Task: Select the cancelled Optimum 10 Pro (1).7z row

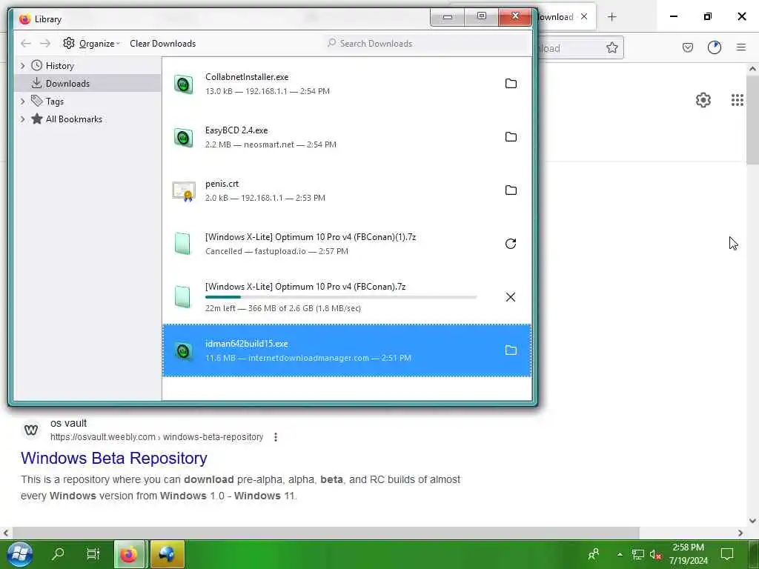Action: tap(347, 244)
